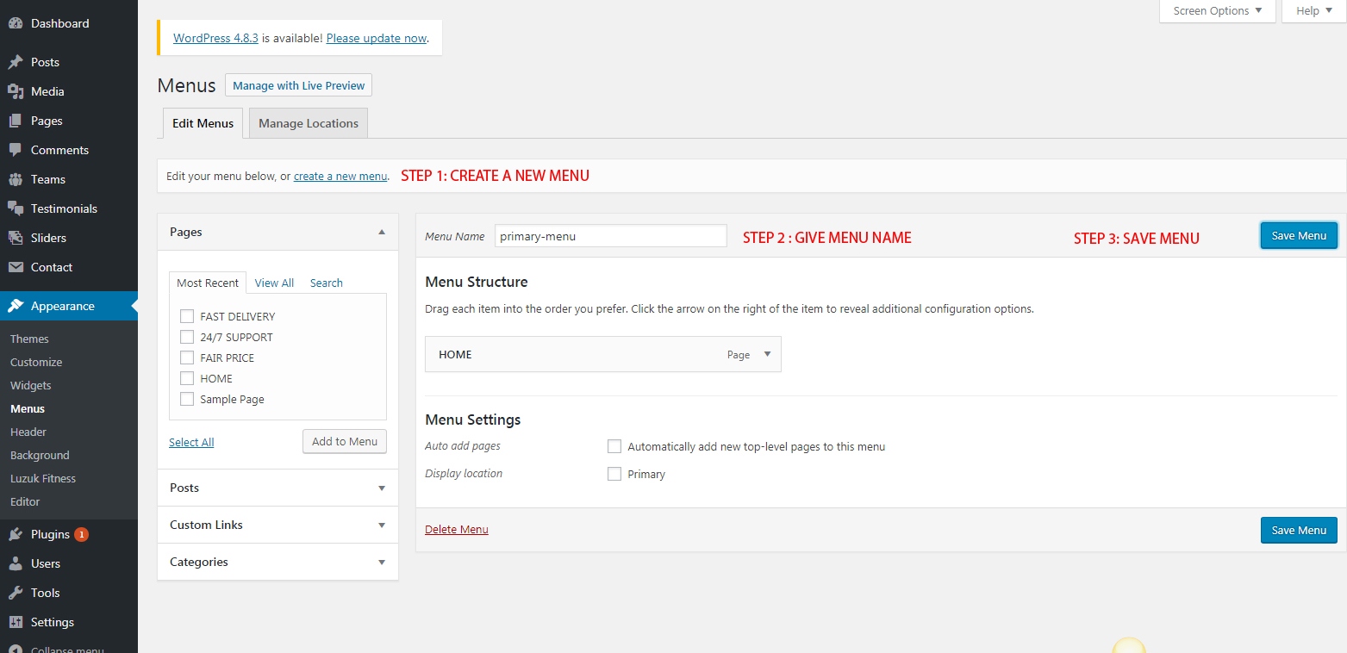
Task: Click the Add to Menu button
Action: click(345, 441)
